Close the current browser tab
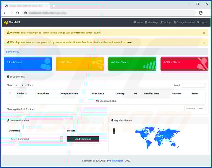This screenshot has height=168, width=212. coord(46,6)
